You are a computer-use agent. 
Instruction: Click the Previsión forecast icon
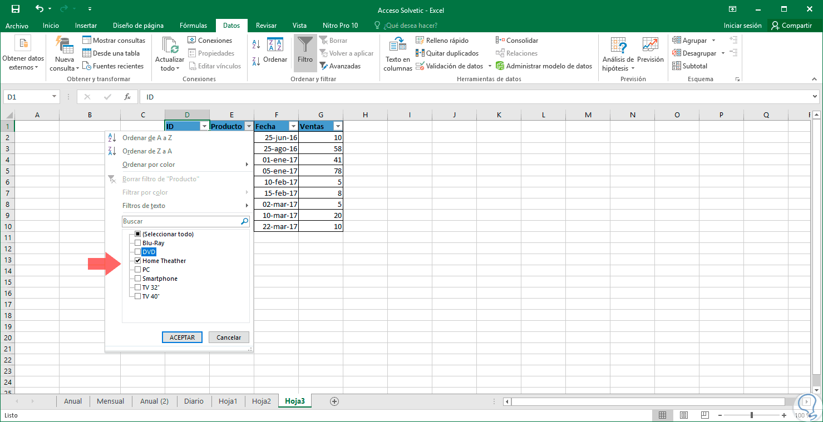650,44
